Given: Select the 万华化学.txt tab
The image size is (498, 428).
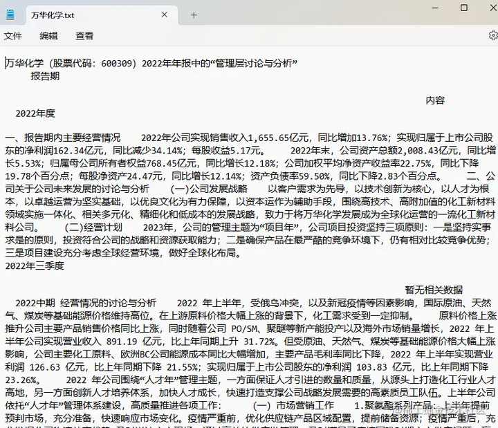Looking at the screenshot, I should pos(102,15).
